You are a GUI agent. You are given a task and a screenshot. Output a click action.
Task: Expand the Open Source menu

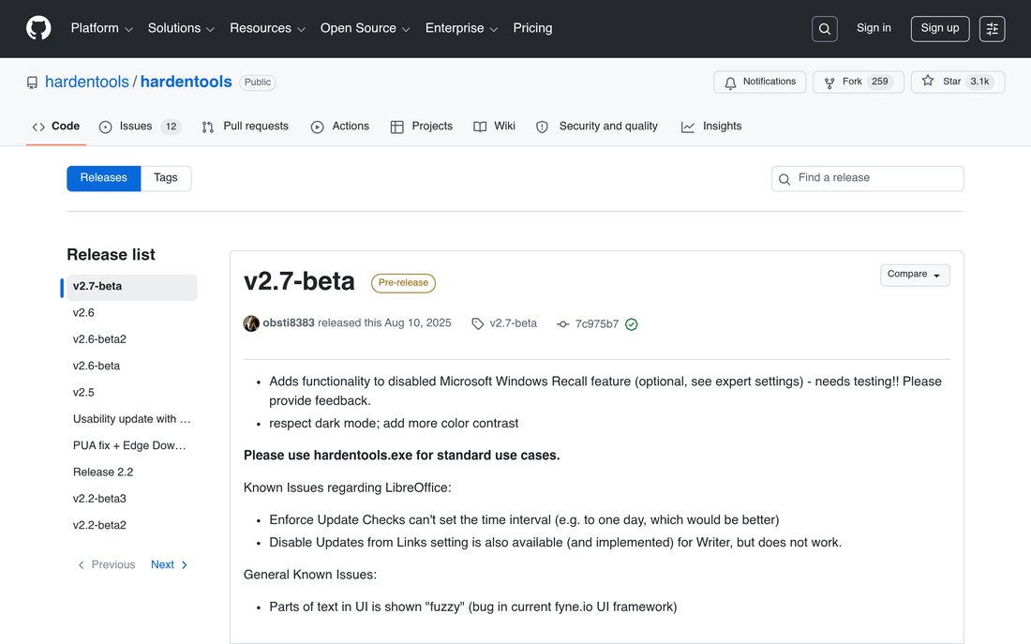click(365, 28)
